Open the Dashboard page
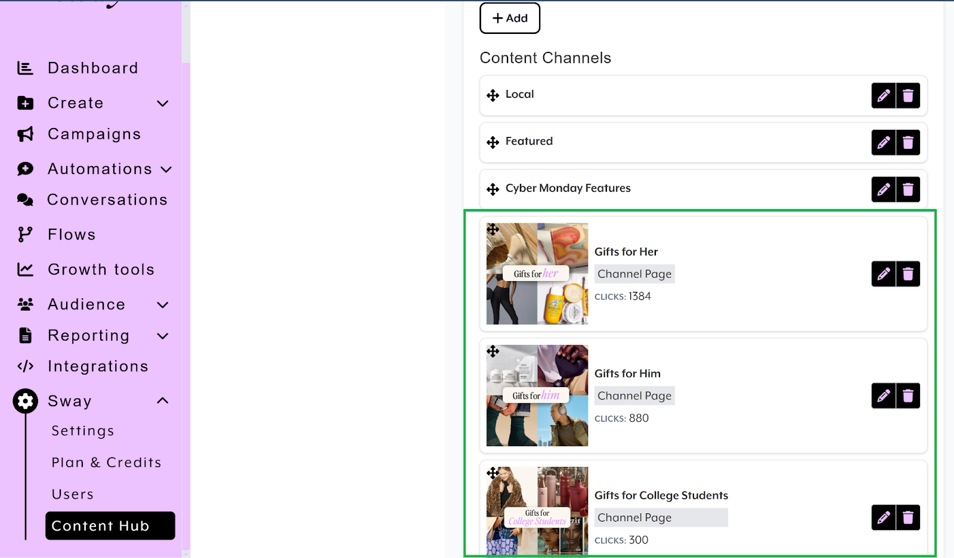954x558 pixels. click(92, 68)
